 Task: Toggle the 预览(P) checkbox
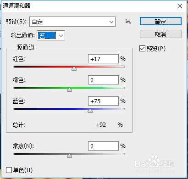coord(142,49)
